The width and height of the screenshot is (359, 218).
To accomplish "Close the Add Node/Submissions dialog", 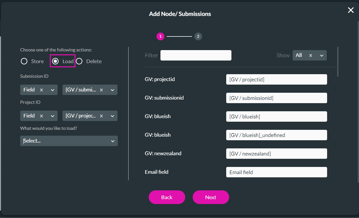I will [x=351, y=10].
